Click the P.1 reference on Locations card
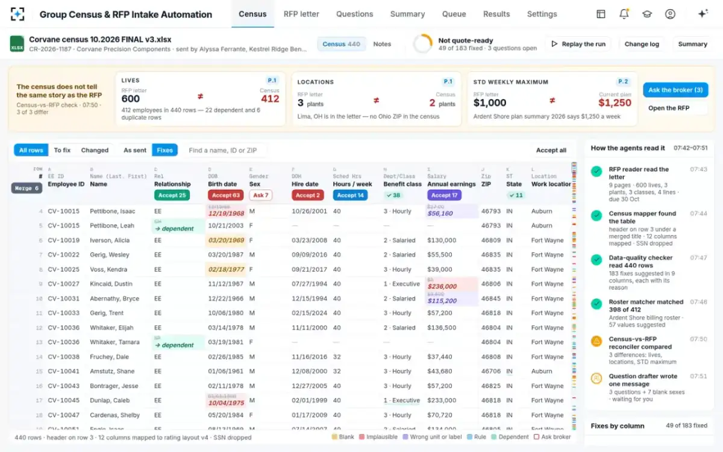The width and height of the screenshot is (723, 452). 448,81
